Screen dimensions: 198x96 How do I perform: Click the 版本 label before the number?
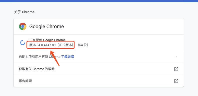tap(32, 45)
